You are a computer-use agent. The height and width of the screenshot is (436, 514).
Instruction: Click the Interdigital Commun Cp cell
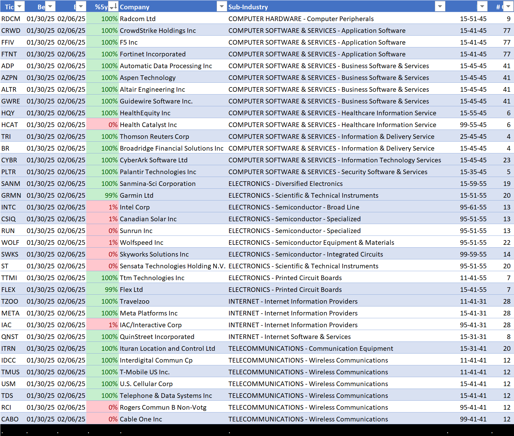173,360
